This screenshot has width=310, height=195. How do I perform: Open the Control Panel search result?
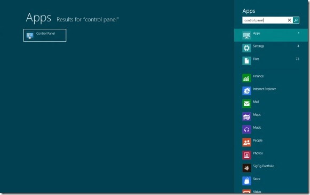coord(45,35)
